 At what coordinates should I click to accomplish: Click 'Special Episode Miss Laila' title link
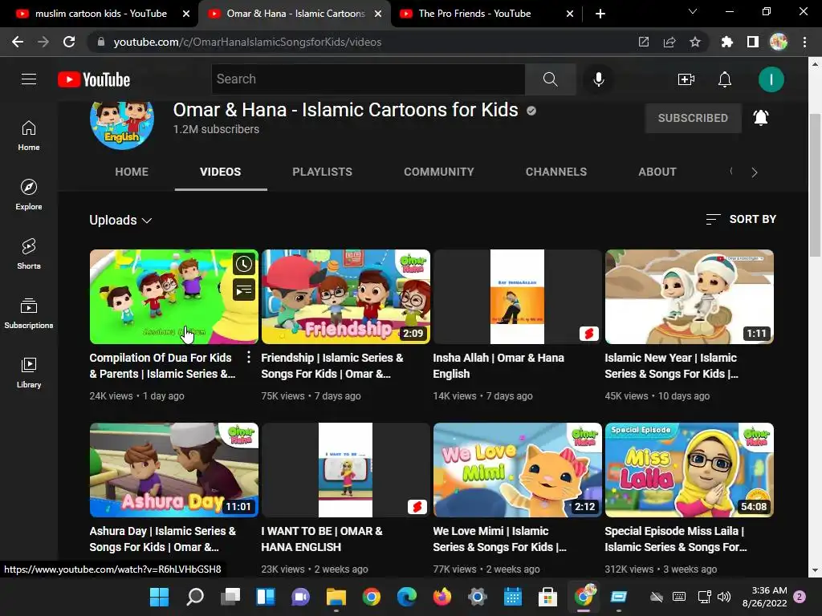click(x=676, y=539)
